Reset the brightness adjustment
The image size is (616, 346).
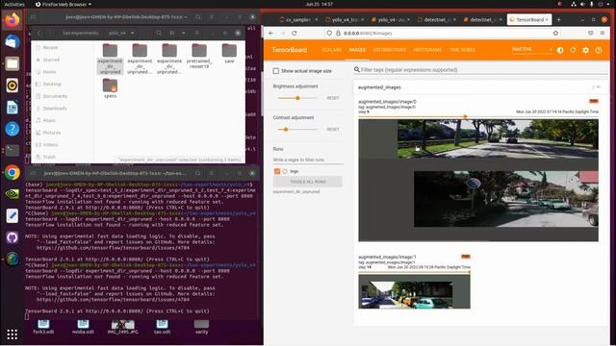click(x=333, y=98)
